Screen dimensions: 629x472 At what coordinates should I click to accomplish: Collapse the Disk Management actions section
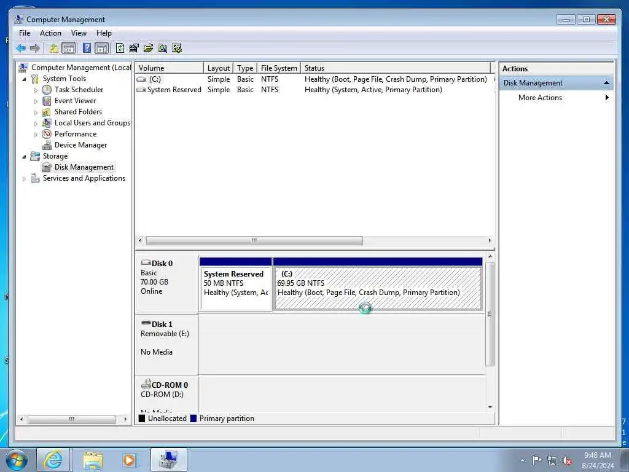tap(606, 83)
